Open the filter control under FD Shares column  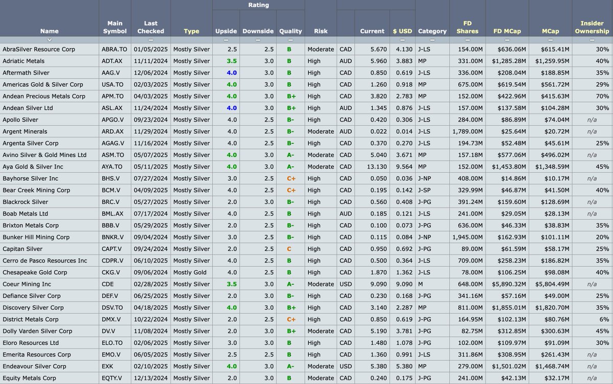coord(467,40)
